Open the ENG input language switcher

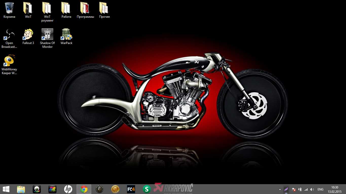[320, 189]
